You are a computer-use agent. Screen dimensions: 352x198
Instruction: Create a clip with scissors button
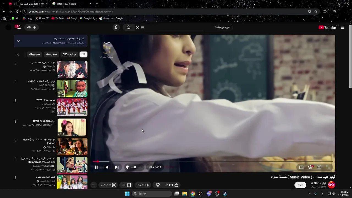point(109,185)
